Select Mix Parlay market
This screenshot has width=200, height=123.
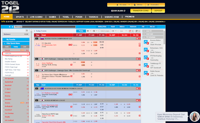click(x=16, y=59)
